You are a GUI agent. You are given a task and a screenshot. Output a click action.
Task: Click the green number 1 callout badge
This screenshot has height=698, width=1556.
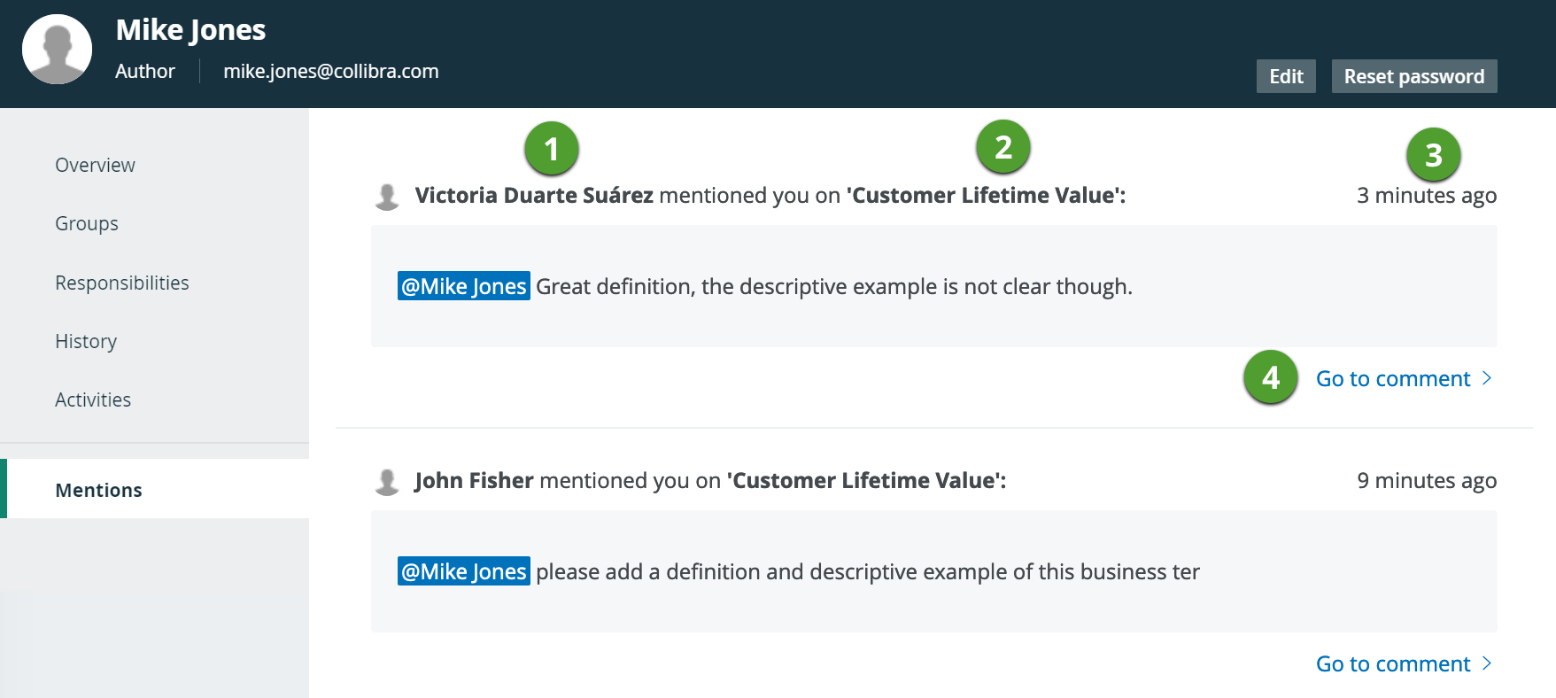click(551, 149)
